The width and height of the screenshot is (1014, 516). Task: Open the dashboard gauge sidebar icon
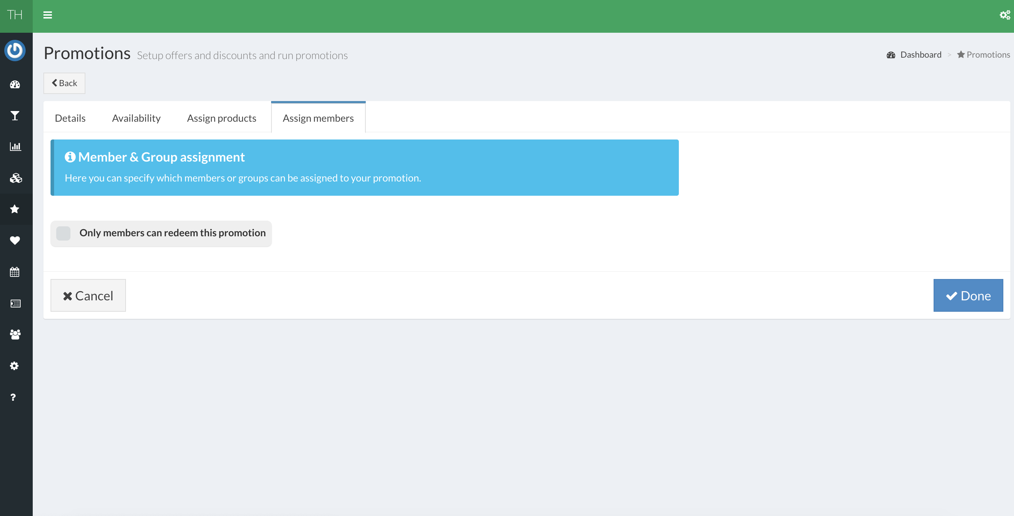pyautogui.click(x=15, y=84)
